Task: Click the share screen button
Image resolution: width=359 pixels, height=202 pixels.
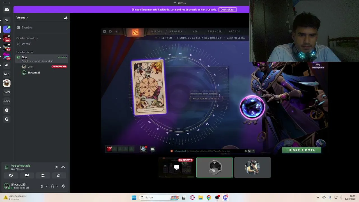Action: tap(27, 175)
